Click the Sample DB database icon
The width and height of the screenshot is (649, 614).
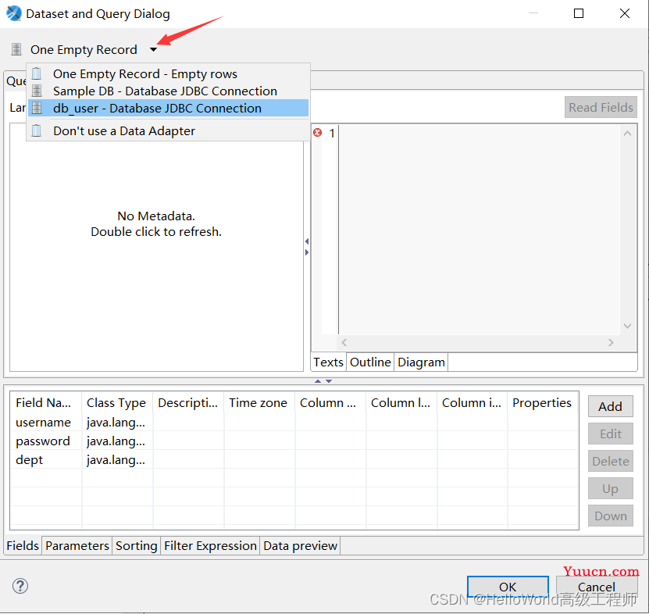tap(37, 91)
